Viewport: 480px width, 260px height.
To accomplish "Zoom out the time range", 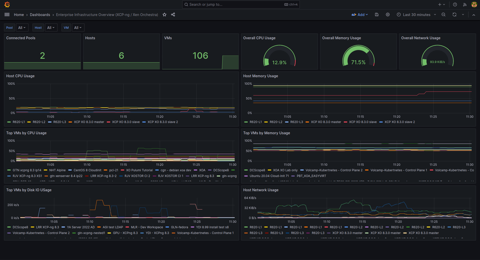I will click(x=443, y=15).
